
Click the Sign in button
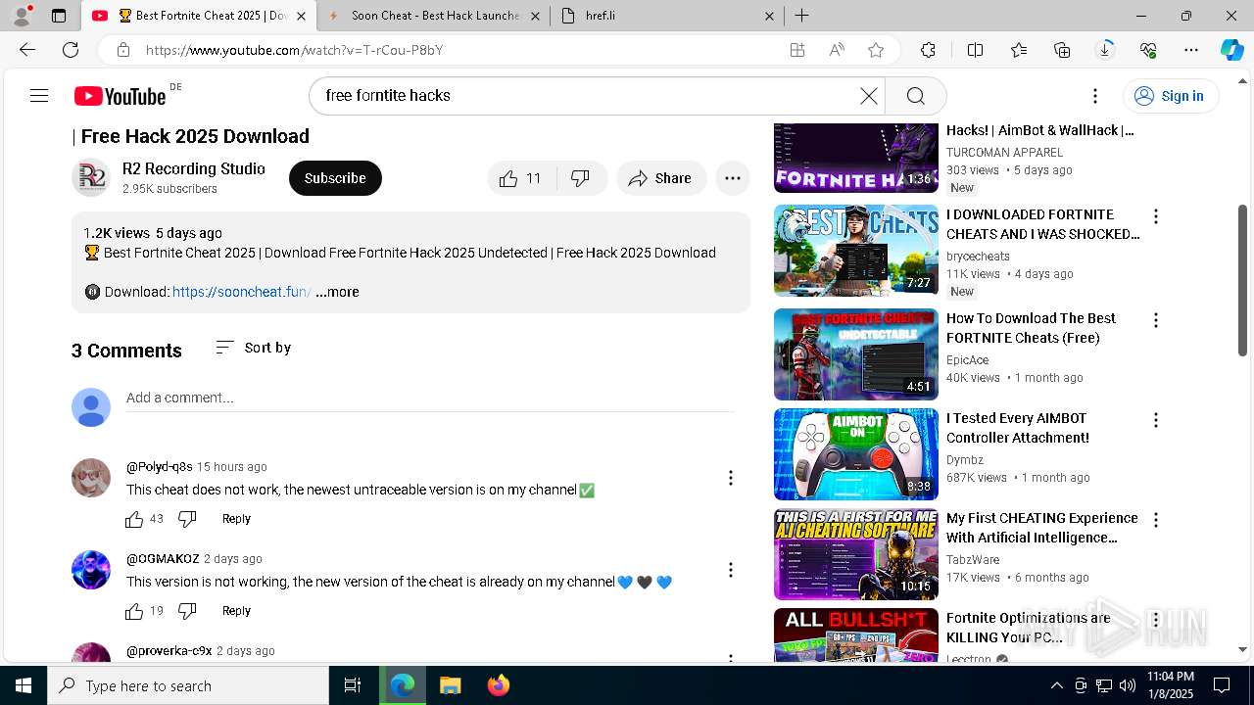1170,96
